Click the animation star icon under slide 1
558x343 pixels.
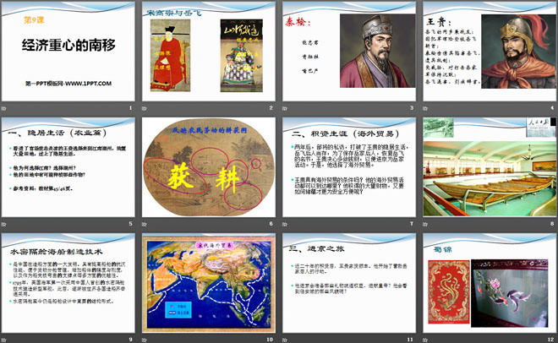[3, 108]
